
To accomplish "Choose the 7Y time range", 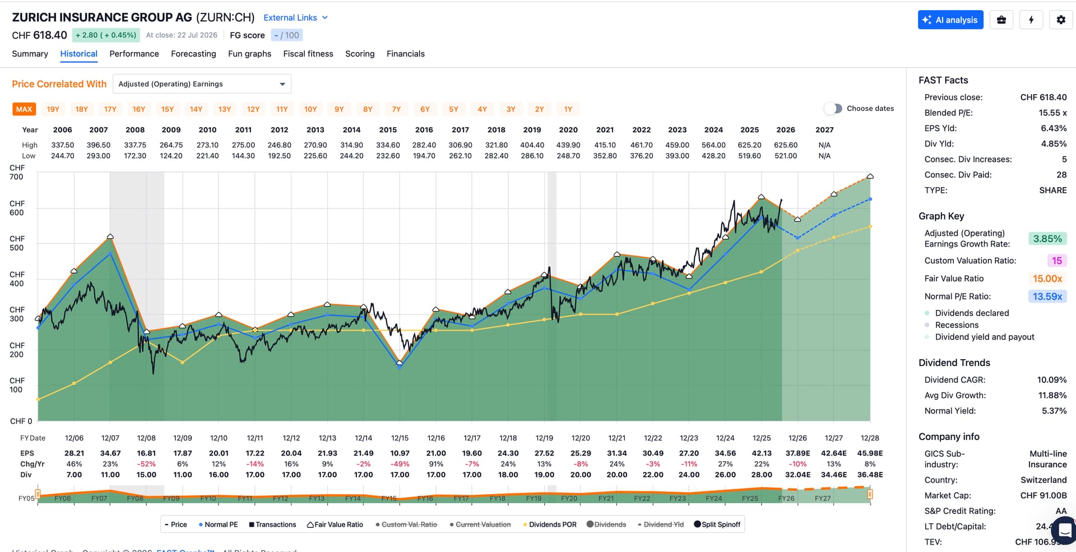I will point(396,109).
